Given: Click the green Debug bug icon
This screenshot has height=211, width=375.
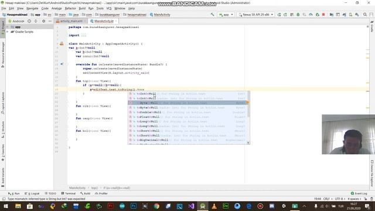Looking at the screenshot, I should (x=298, y=15).
